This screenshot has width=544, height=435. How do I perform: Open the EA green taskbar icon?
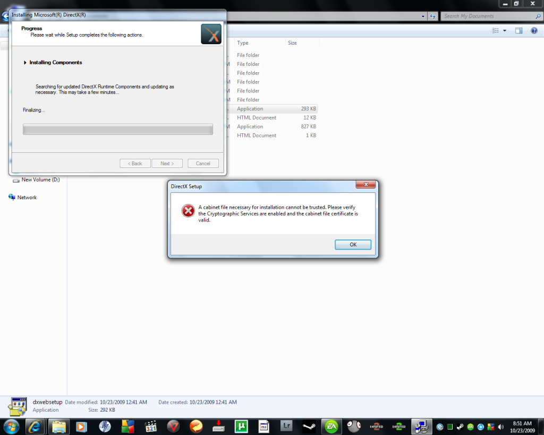331,427
